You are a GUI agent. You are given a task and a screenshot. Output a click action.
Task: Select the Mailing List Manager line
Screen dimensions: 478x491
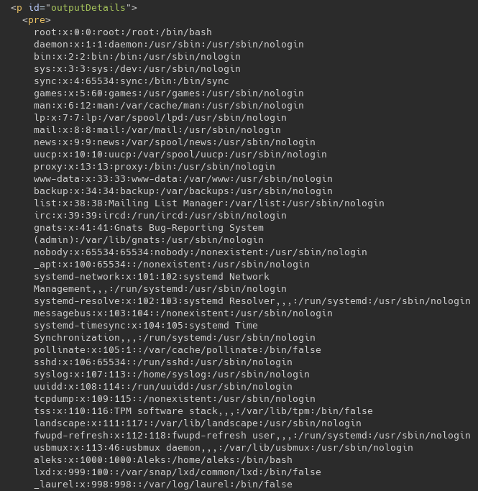pyautogui.click(x=208, y=203)
